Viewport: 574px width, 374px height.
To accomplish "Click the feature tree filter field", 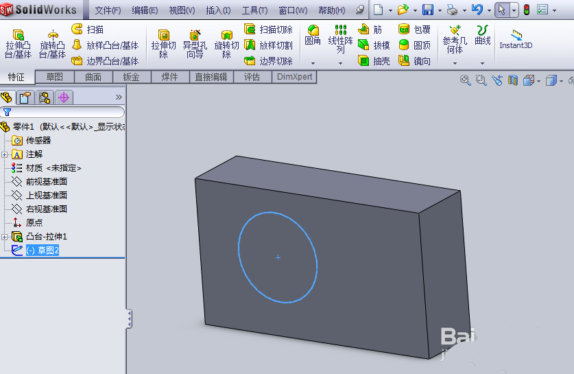I will pyautogui.click(x=62, y=112).
